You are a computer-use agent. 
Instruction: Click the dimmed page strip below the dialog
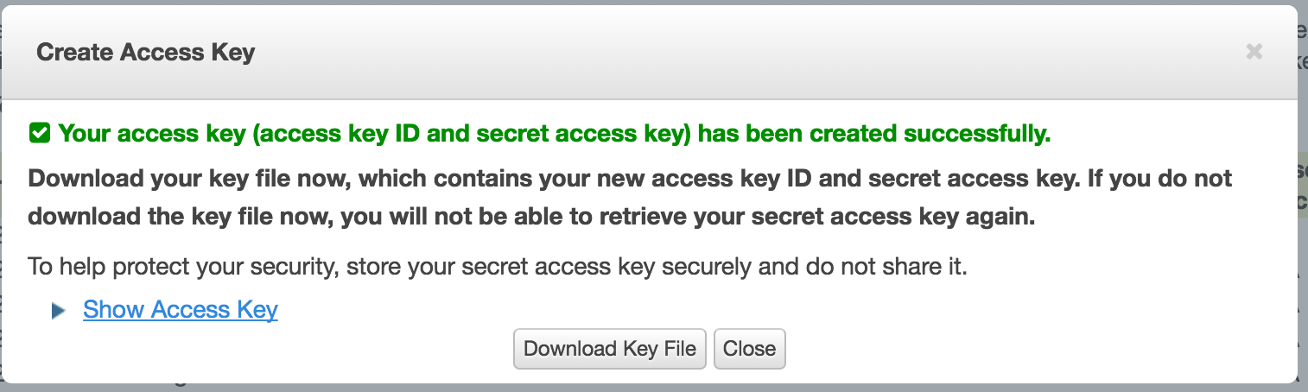[x=648, y=388]
